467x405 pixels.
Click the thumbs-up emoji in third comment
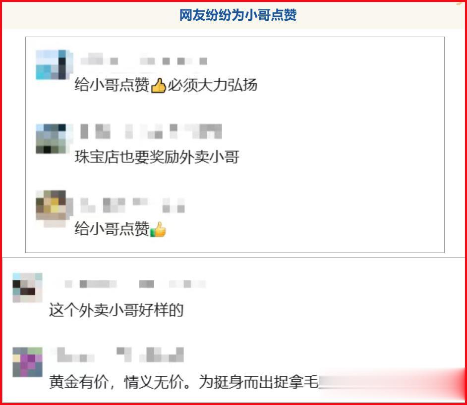pyautogui.click(x=158, y=230)
